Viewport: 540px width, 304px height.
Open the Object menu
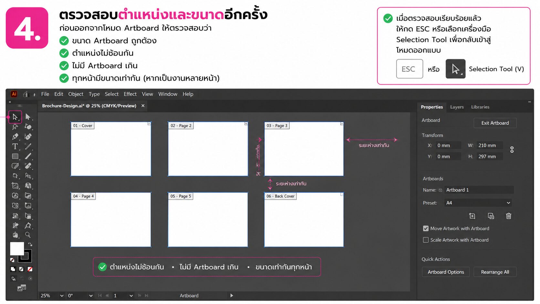tap(76, 94)
